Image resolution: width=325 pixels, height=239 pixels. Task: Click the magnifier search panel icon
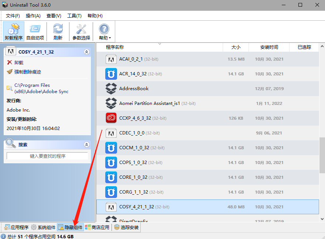coord(11,143)
